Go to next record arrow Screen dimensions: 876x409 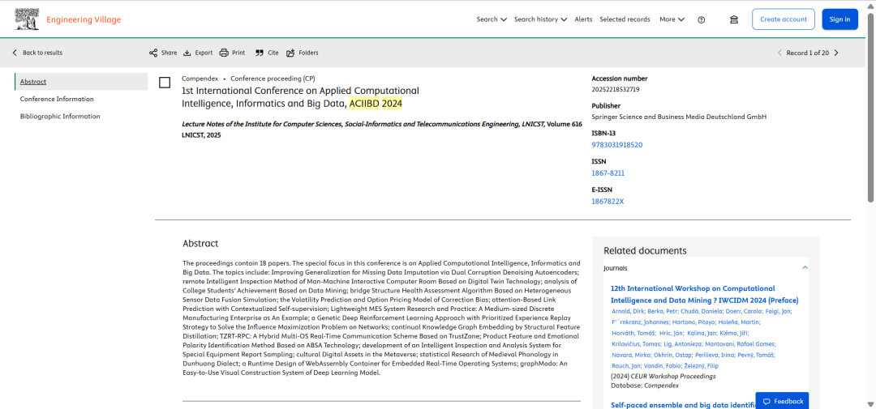click(836, 53)
